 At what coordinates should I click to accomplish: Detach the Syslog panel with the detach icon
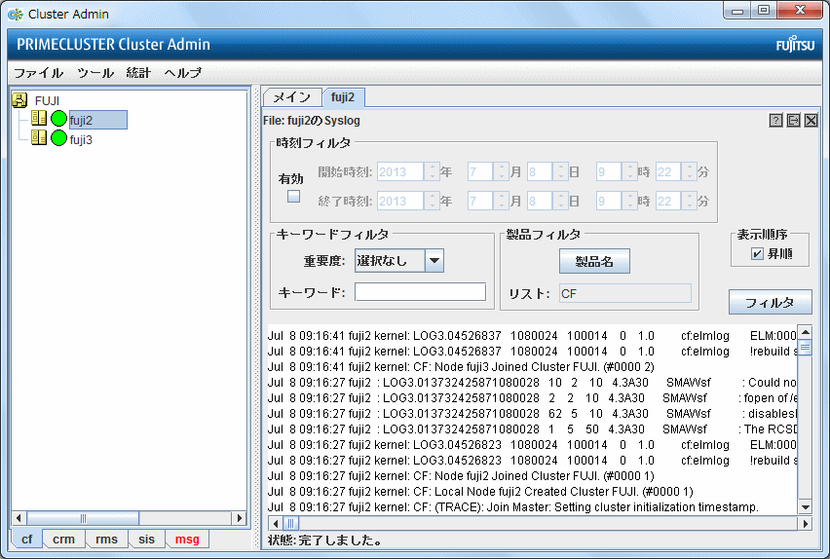point(794,121)
